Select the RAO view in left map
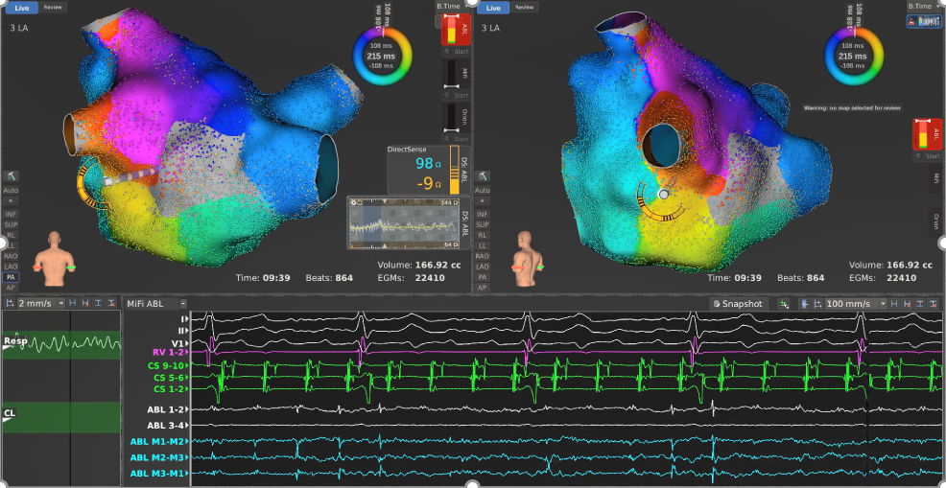The width and height of the screenshot is (946, 488). 11,256
